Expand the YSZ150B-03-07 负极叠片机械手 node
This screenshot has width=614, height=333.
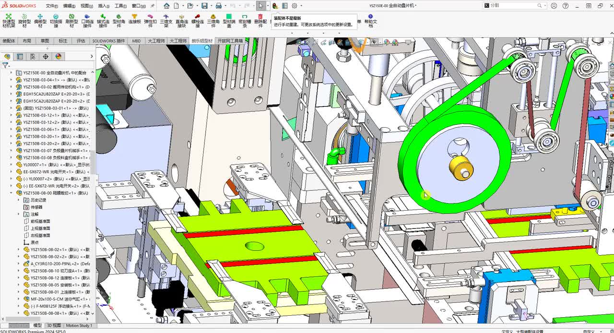[12, 150]
